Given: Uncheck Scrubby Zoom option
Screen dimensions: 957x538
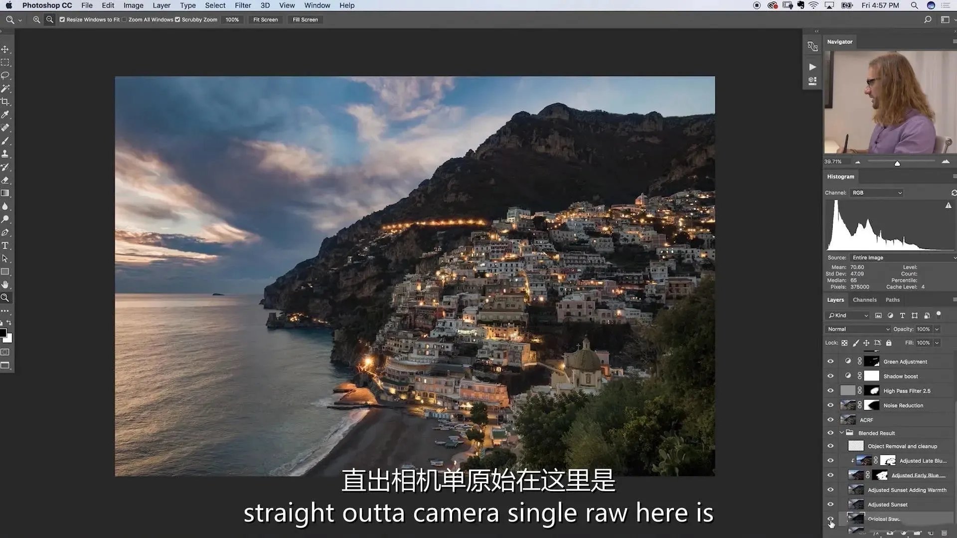Looking at the screenshot, I should (x=177, y=19).
